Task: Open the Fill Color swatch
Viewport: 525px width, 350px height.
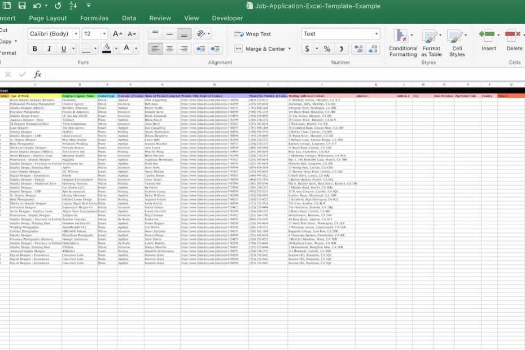Action: point(107,49)
